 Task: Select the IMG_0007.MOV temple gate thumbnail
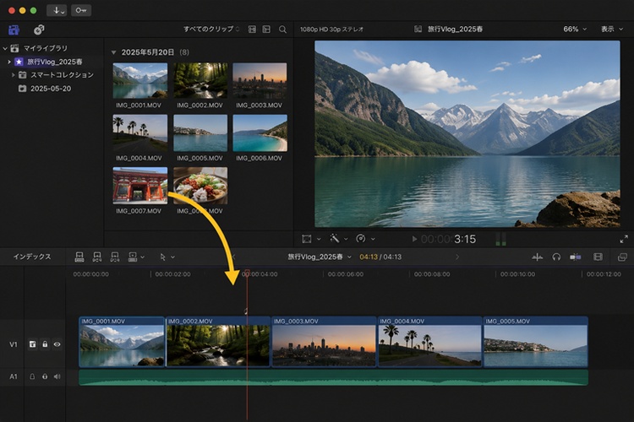139,186
